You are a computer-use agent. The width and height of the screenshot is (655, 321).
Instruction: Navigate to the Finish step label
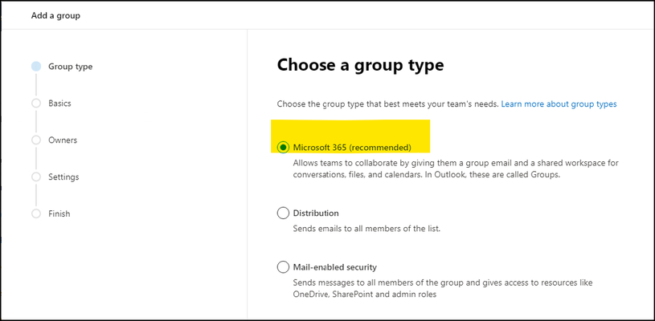pyautogui.click(x=59, y=213)
